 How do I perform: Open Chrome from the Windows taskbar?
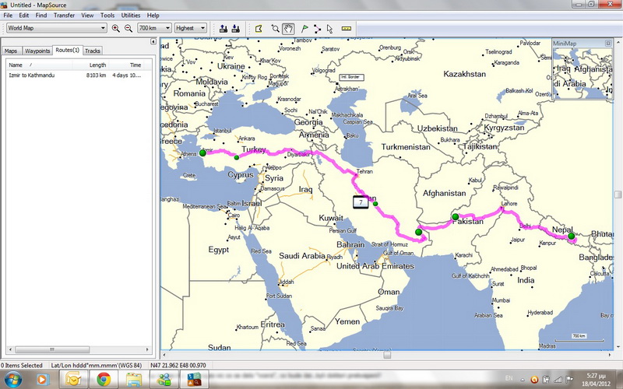click(102, 379)
